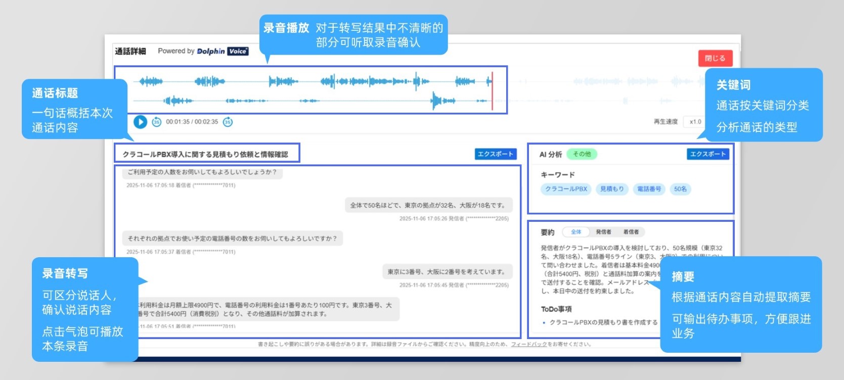844x380 pixels.
Task: Open the フィードバック link in footer
Action: click(529, 345)
